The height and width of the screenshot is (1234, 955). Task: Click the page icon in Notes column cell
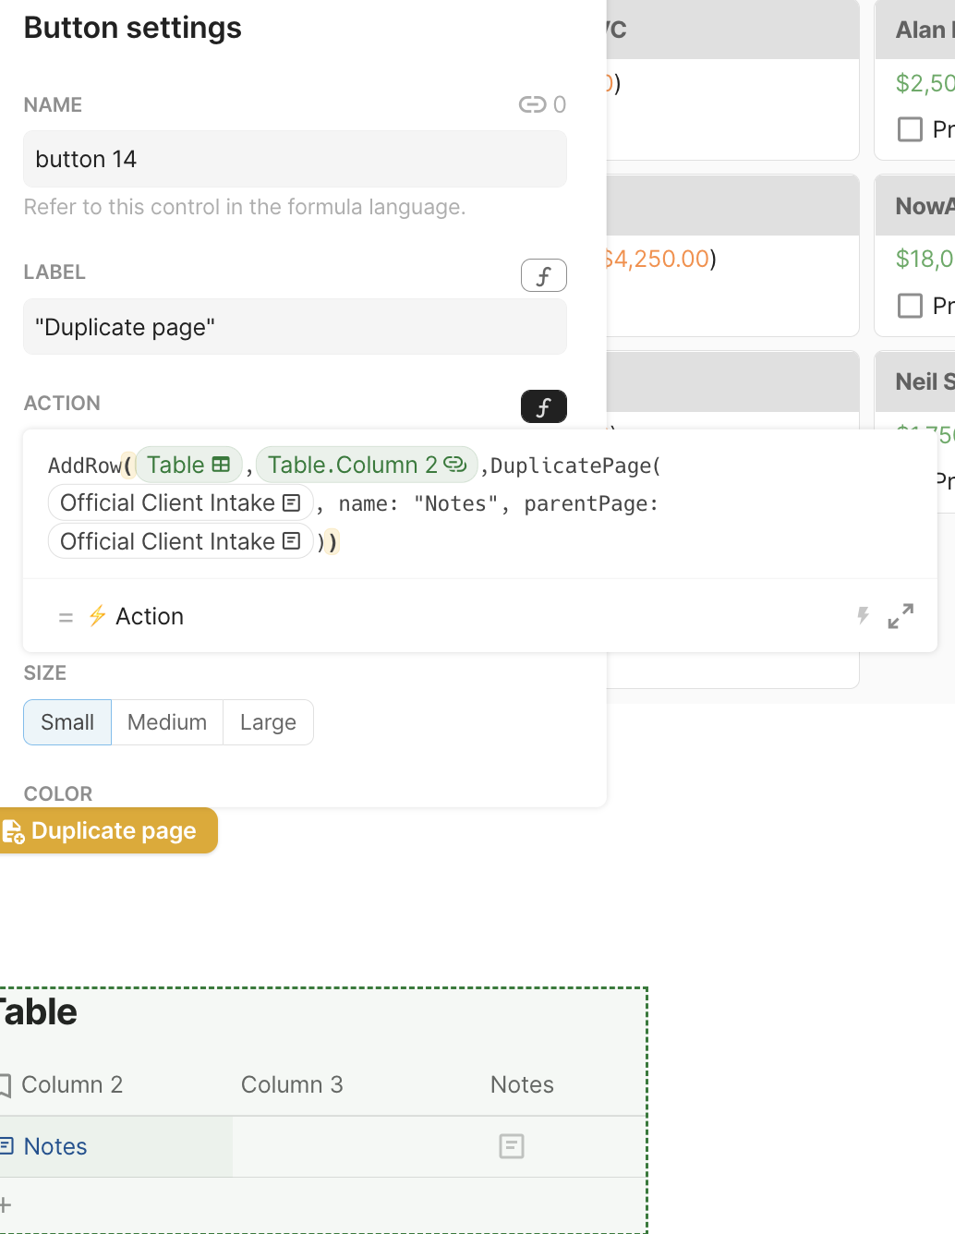511,1146
